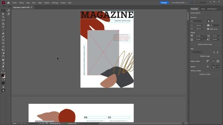The image size is (223, 125).
Task: Click the search field in top bar
Action: click(198, 2)
